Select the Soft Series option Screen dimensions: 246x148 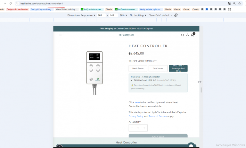(158, 68)
